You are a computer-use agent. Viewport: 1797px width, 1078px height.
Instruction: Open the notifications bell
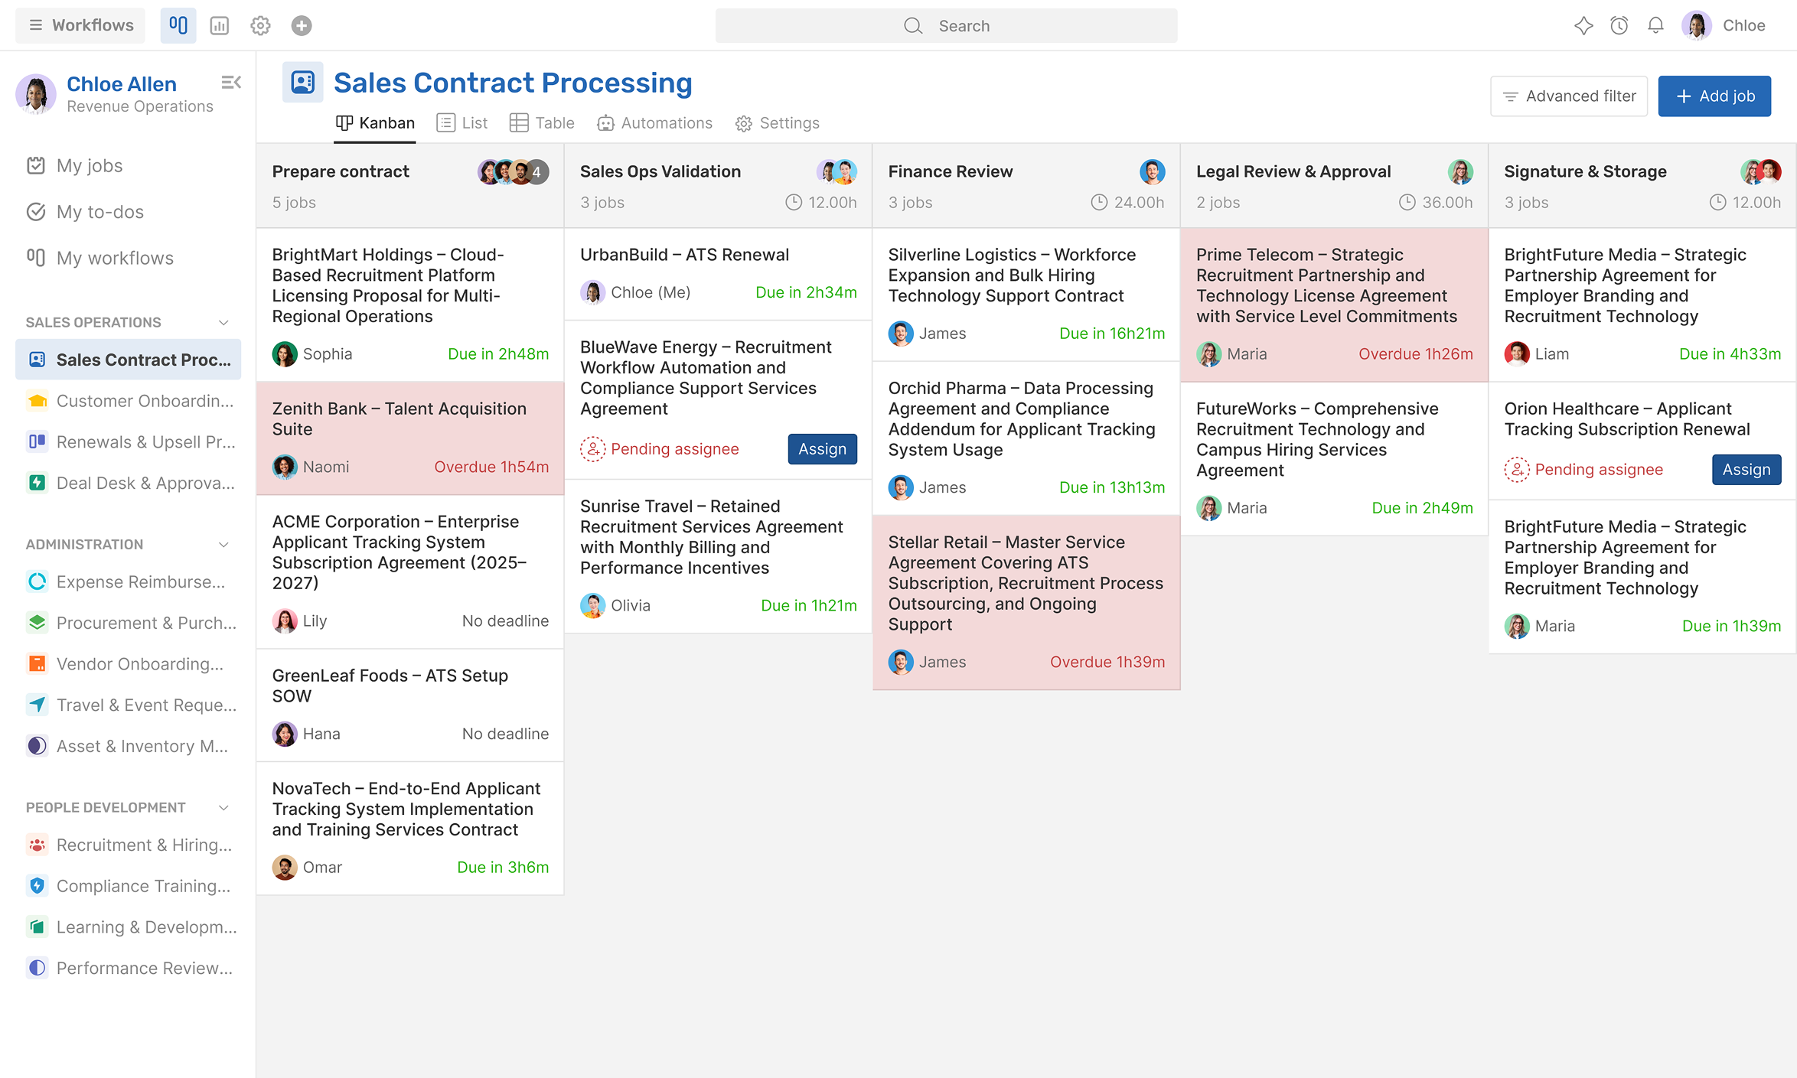point(1655,26)
